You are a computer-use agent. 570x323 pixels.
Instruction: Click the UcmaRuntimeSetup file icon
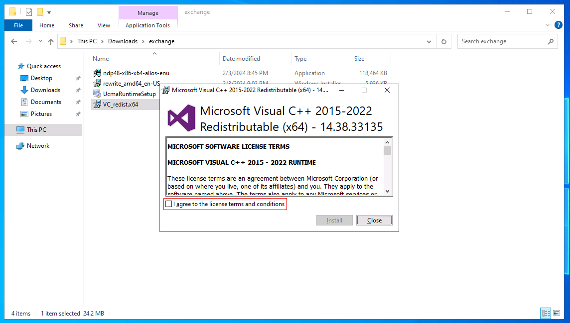[x=97, y=94]
